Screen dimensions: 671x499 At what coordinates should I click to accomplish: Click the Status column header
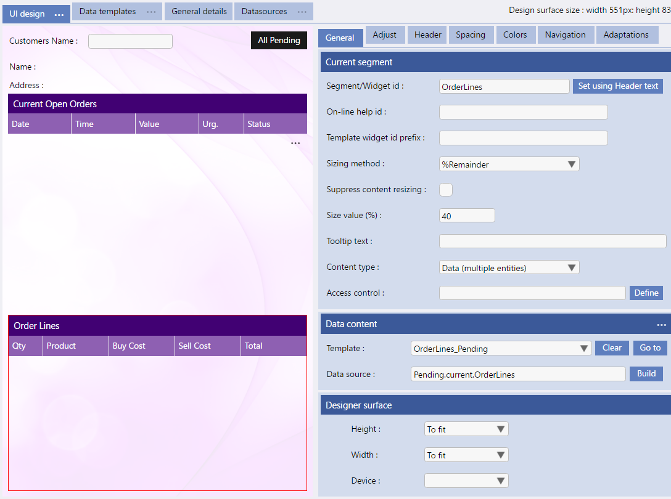pyautogui.click(x=276, y=124)
